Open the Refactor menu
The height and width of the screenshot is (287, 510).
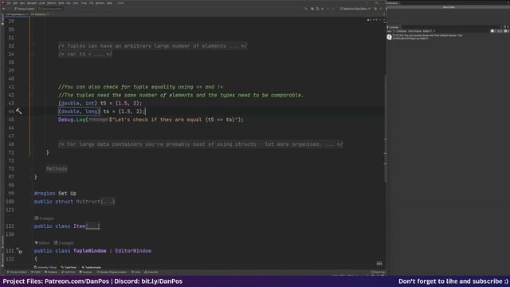pyautogui.click(x=51, y=3)
